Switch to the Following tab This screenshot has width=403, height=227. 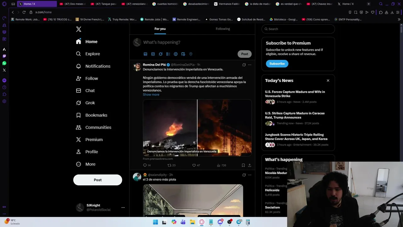(223, 29)
